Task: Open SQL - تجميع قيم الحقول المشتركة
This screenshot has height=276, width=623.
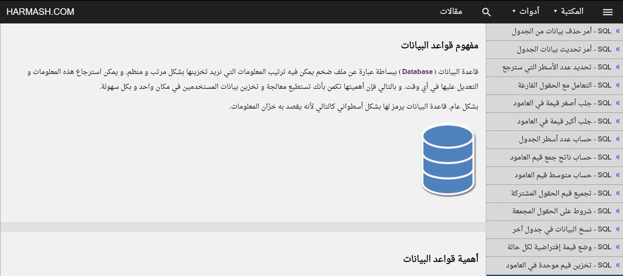Action: tap(554, 193)
